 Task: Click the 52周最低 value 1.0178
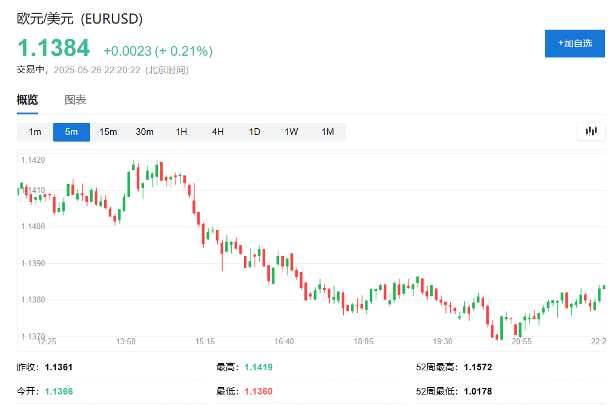477,391
